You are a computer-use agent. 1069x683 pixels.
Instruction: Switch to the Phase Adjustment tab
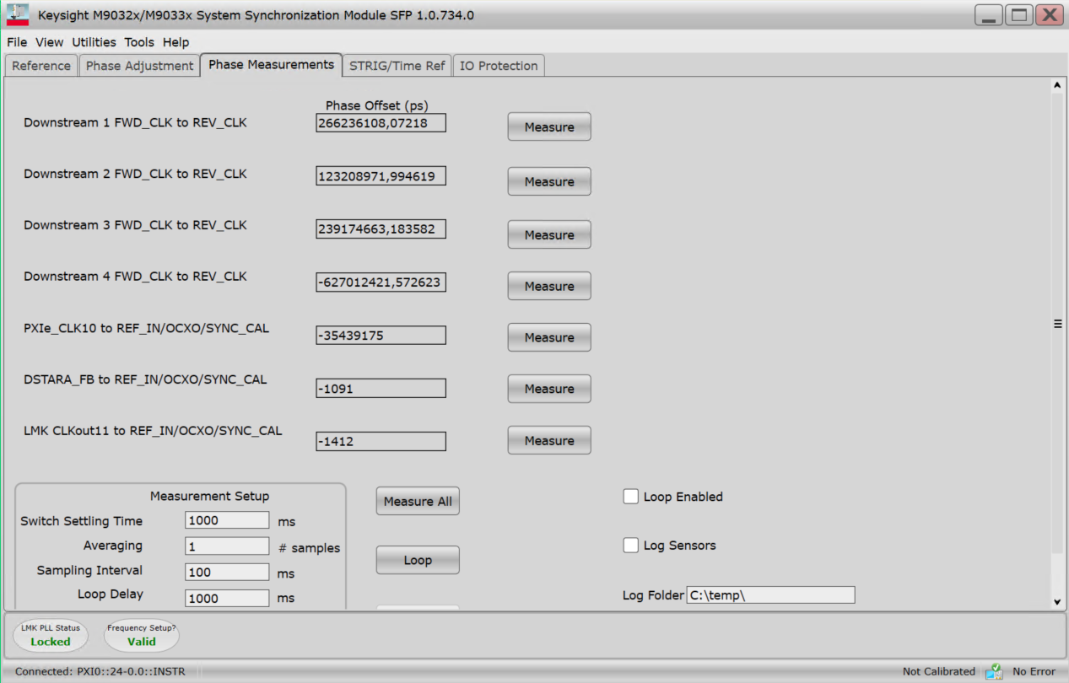point(139,66)
